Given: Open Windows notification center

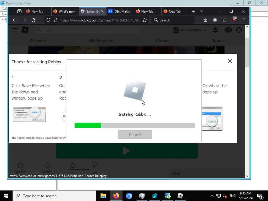Looking at the screenshot, I should click(x=260, y=196).
